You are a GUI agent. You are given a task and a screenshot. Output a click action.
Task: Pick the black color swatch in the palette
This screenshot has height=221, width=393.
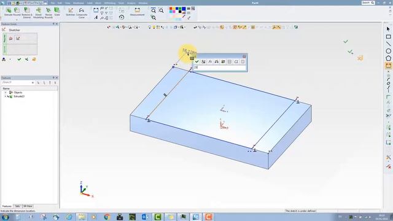180,12
